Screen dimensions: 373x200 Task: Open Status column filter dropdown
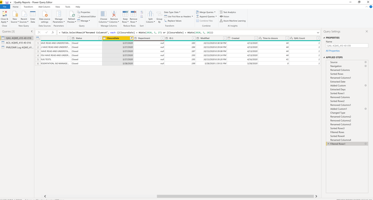100,38
